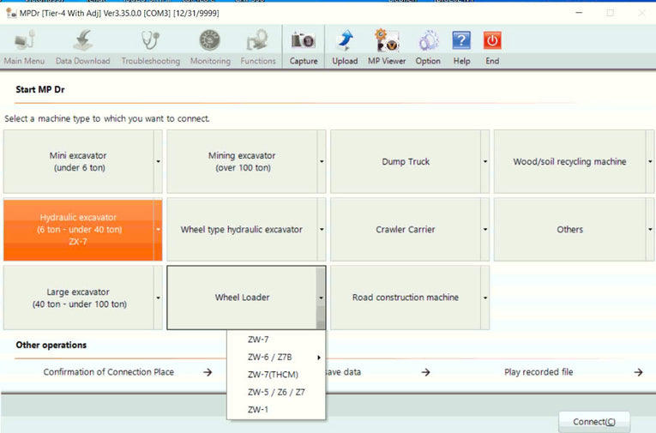Open the Troubleshooting stethoscope icon
Image resolution: width=656 pixels, height=433 pixels.
(151, 41)
